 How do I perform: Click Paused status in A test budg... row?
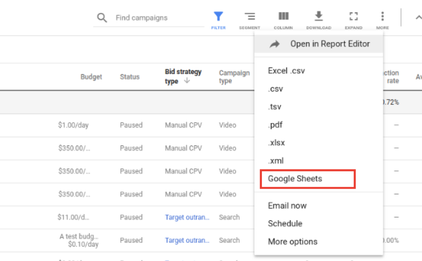[x=131, y=240]
